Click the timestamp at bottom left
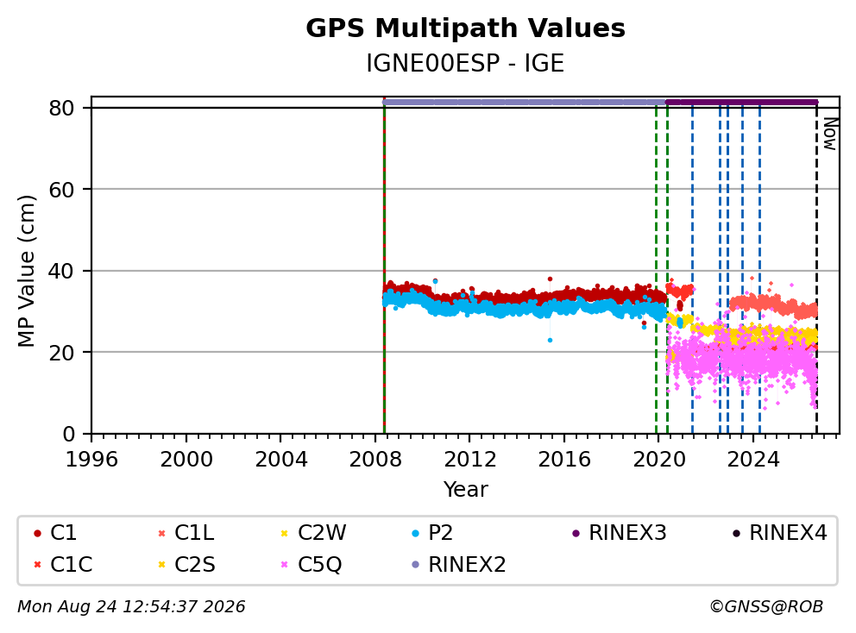The width and height of the screenshot is (856, 633). [x=131, y=607]
